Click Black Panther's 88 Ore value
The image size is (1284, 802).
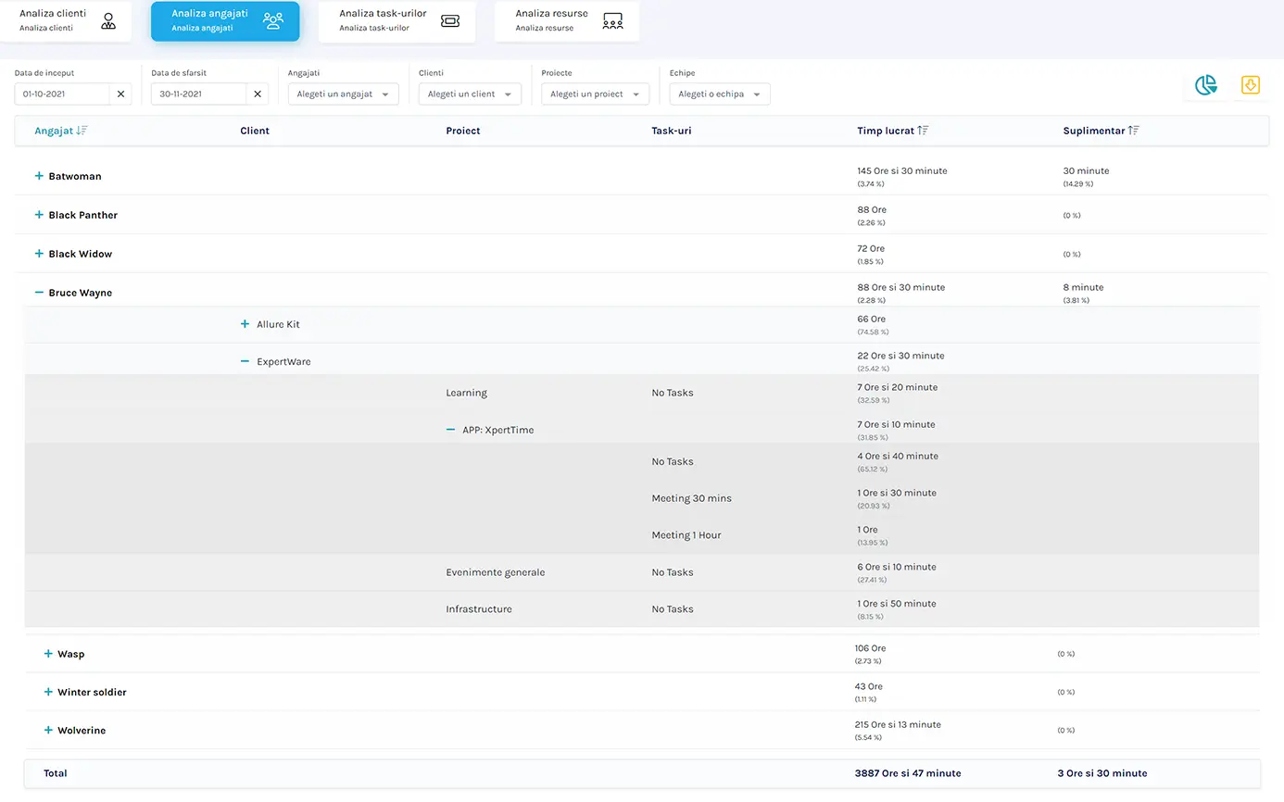tap(872, 210)
